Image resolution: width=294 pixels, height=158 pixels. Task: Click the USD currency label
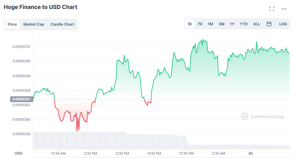tap(18, 153)
